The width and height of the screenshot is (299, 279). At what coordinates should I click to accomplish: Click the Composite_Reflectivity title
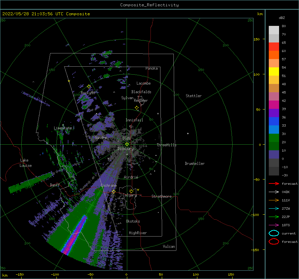point(149,5)
